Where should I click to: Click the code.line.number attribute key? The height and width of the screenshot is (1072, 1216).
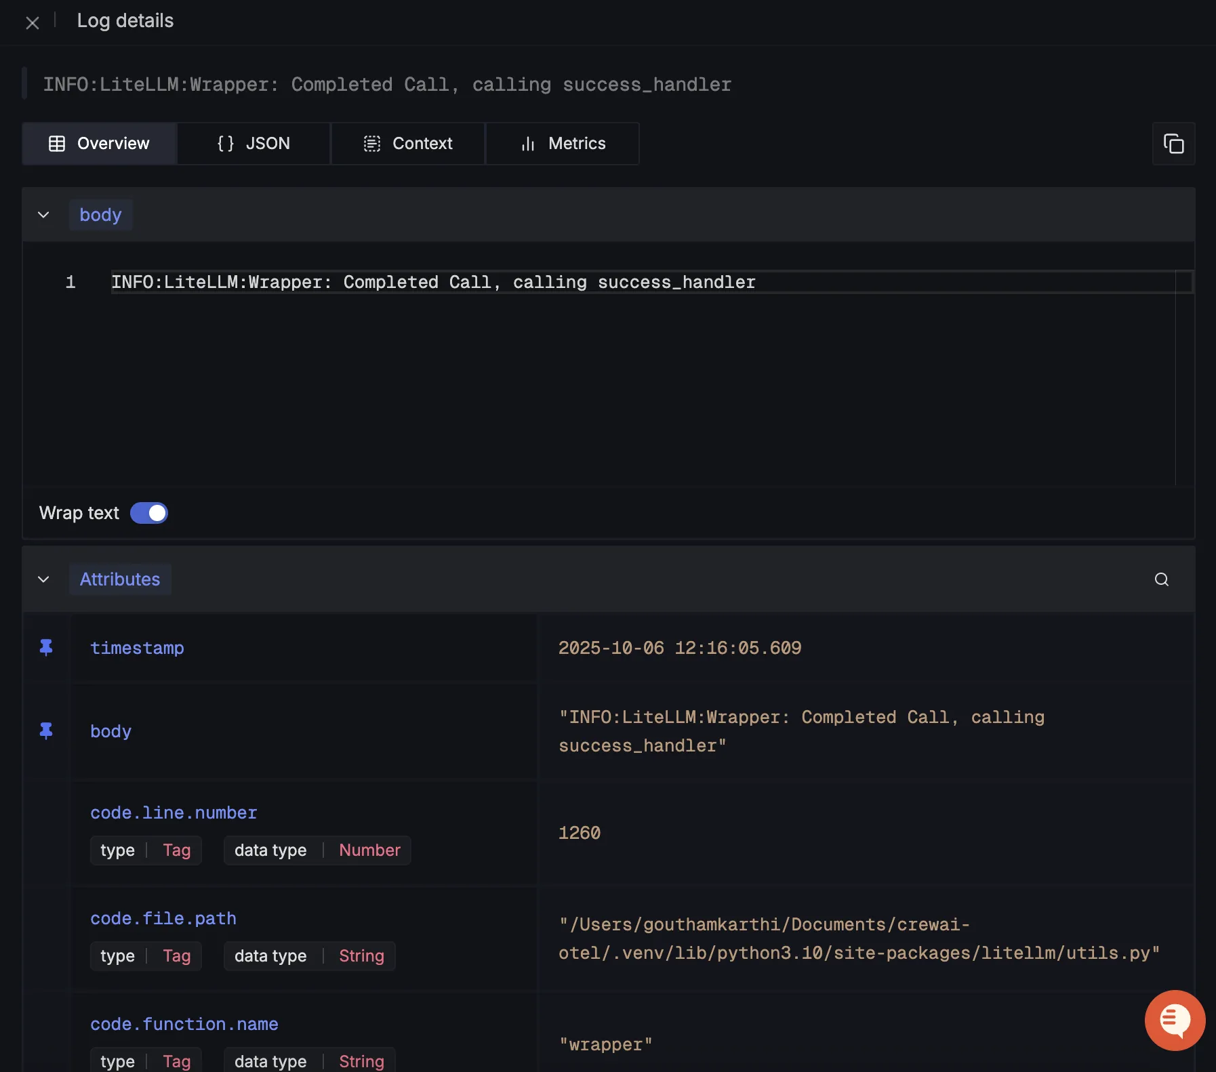[x=174, y=812]
